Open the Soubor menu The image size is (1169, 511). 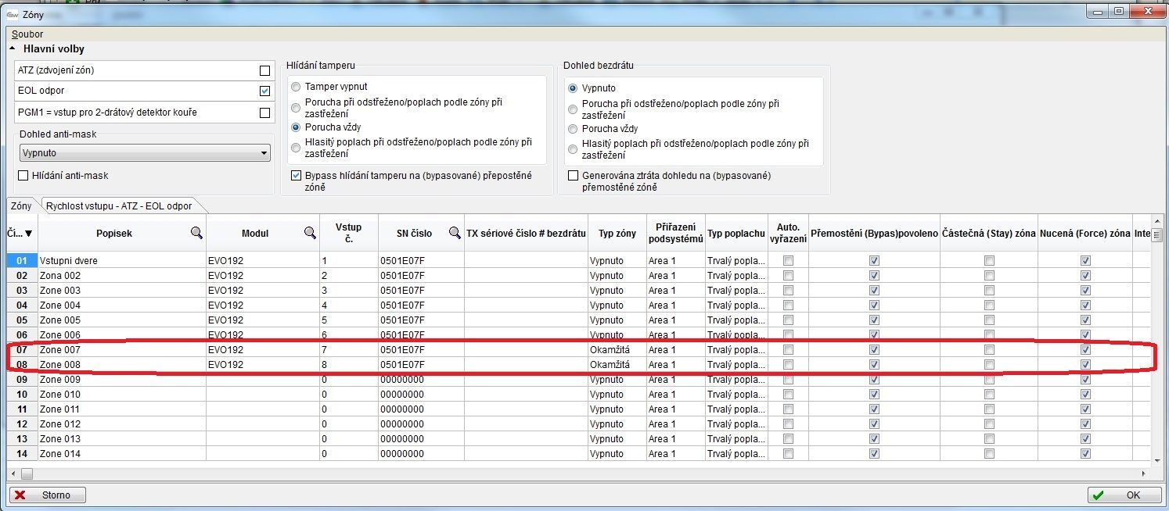[27, 34]
